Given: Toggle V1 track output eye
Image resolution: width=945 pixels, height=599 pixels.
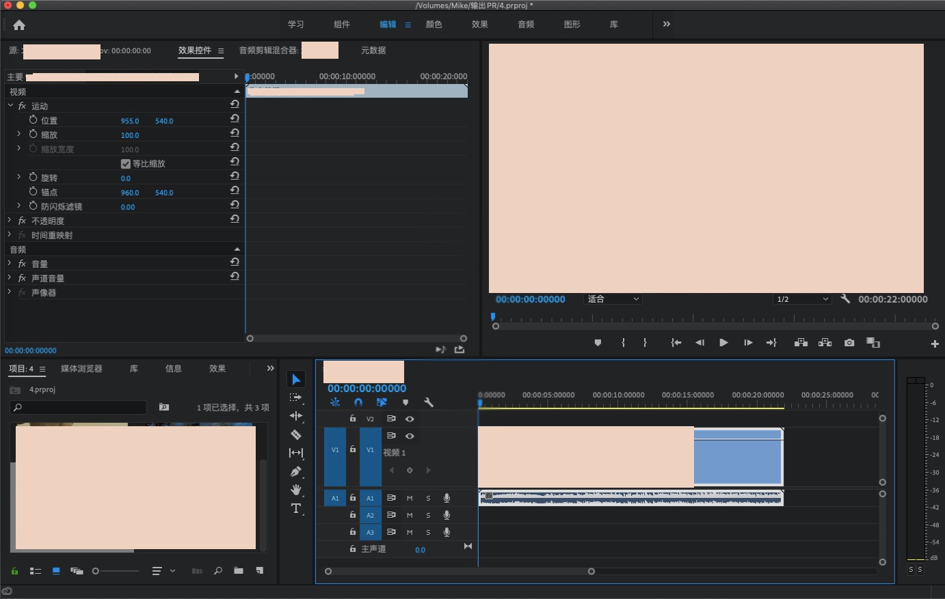Looking at the screenshot, I should [410, 436].
